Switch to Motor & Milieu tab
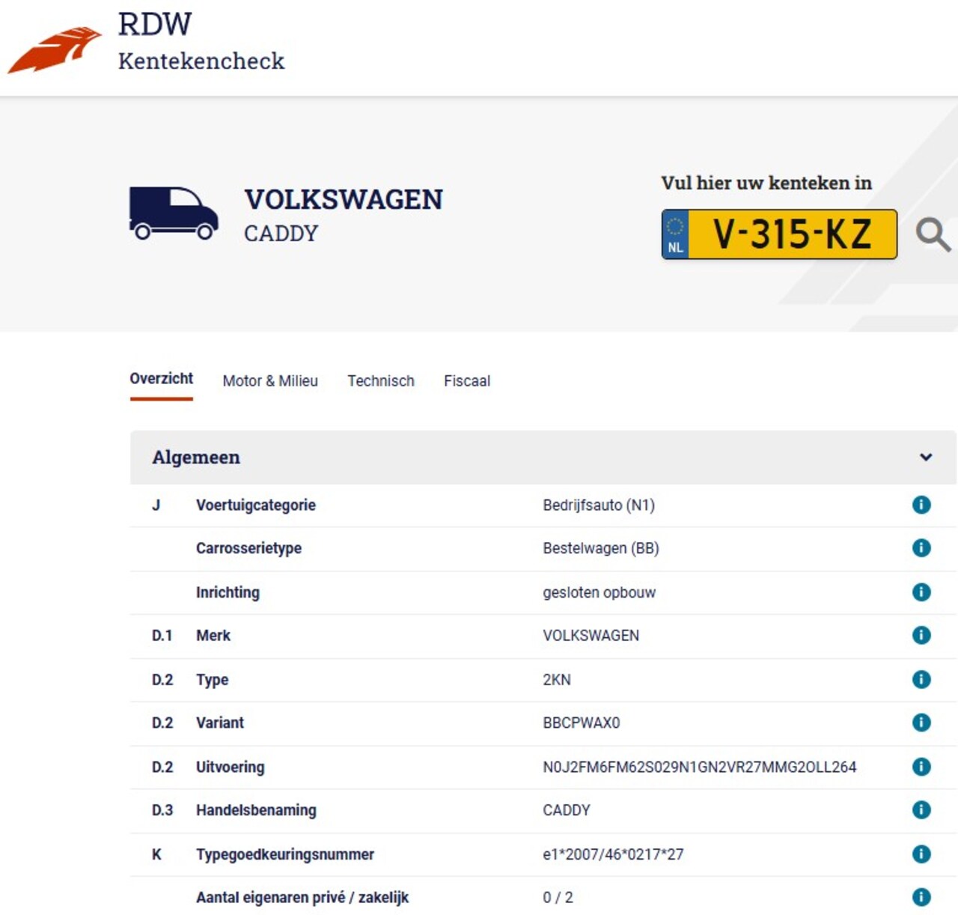The height and width of the screenshot is (915, 958). 270,380
